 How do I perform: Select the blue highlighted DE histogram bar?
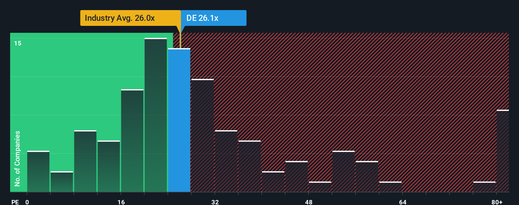click(179, 120)
